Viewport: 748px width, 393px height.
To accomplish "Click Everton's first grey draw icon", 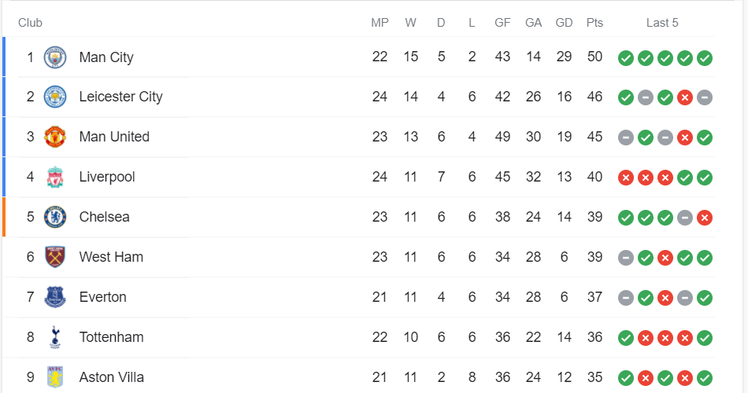I will click(626, 297).
